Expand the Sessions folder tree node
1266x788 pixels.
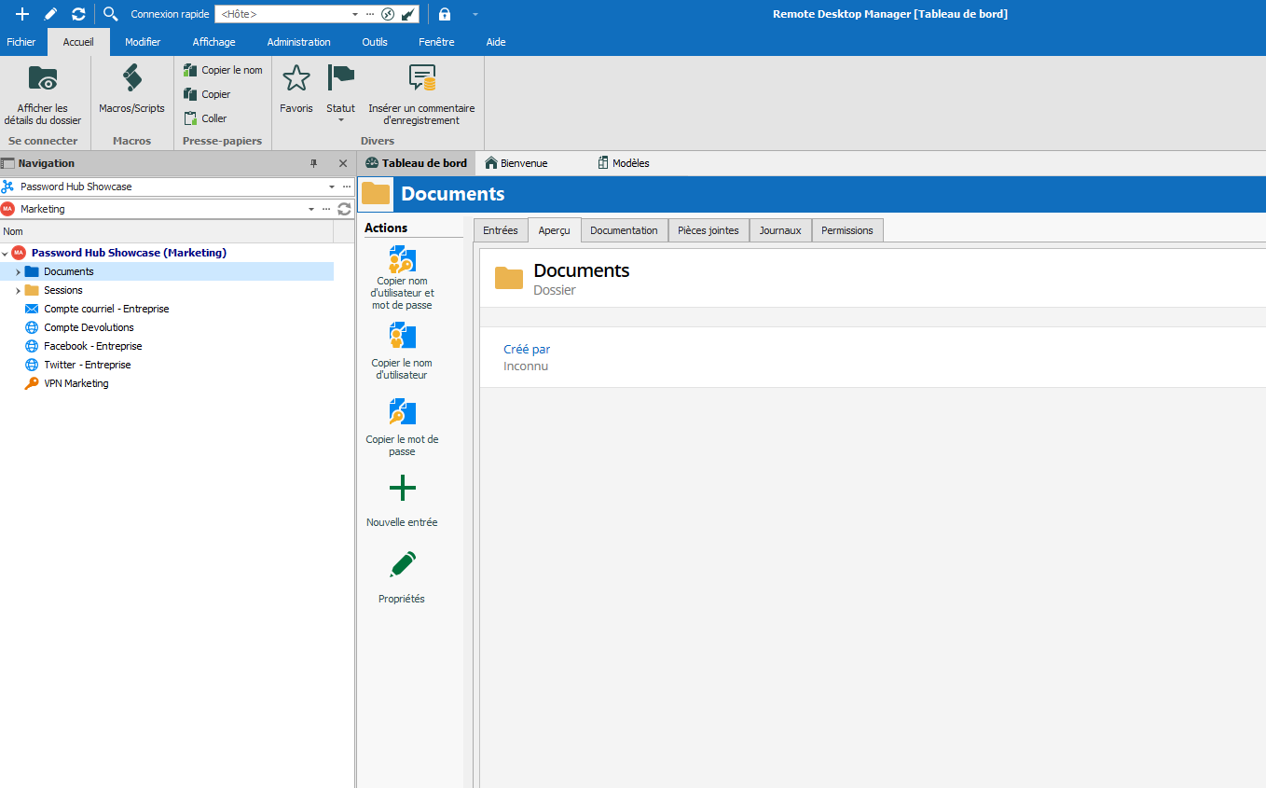(18, 291)
